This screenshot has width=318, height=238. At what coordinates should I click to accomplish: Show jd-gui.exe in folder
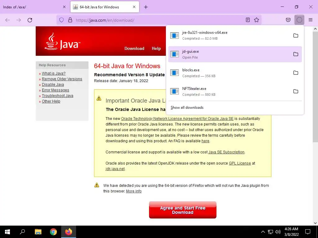point(296,54)
